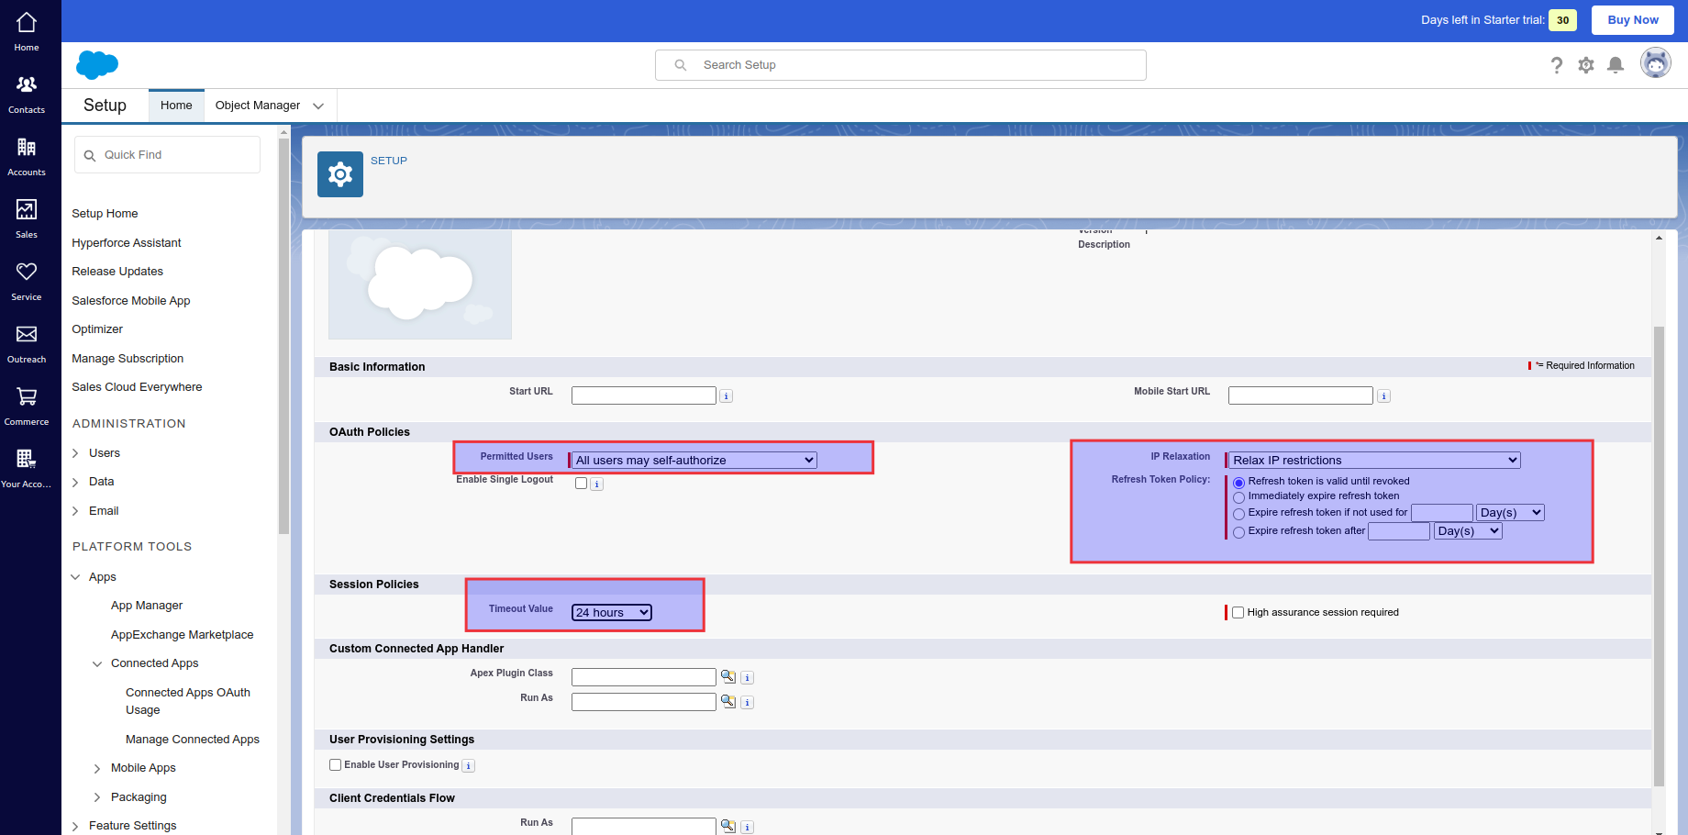The image size is (1688, 835).
Task: Click Enable User Provisioning info icon
Action: tap(468, 766)
